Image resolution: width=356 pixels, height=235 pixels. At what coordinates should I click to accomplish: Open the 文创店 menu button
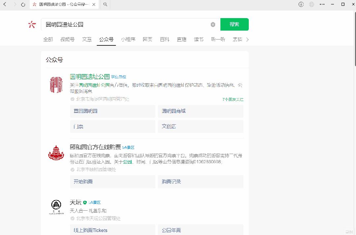coord(201,127)
